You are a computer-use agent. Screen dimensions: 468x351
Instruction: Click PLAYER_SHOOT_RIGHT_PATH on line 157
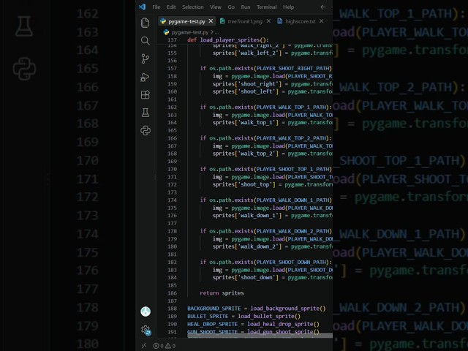pos(292,68)
